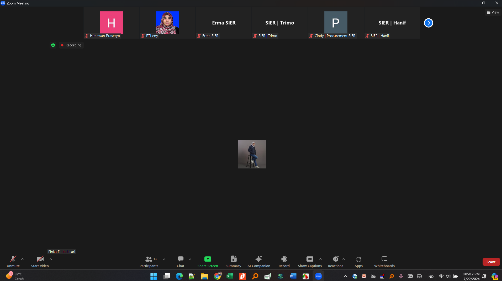Open Whiteboards
Viewport: 502px width, 281px height.
click(x=384, y=261)
